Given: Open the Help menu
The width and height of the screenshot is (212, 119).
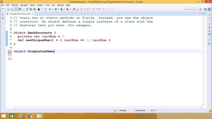Looking at the screenshot, I should (x=68, y=5).
